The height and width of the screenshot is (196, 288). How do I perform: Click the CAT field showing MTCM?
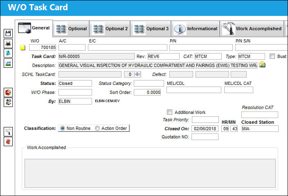[x=208, y=56]
